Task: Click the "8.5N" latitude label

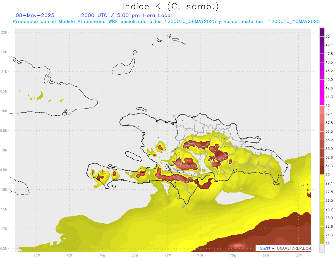Action: tap(4, 170)
